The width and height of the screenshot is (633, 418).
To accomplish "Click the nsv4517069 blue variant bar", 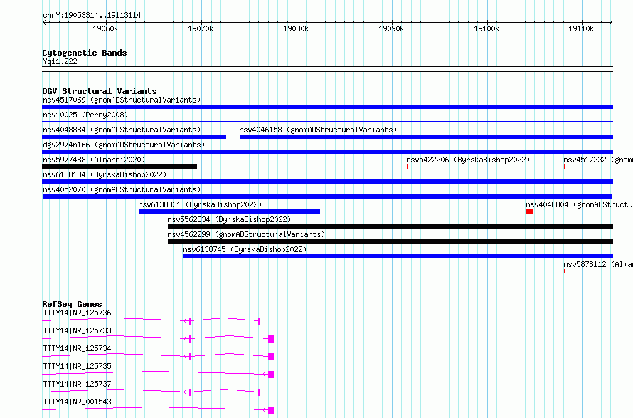I will 327,107.
